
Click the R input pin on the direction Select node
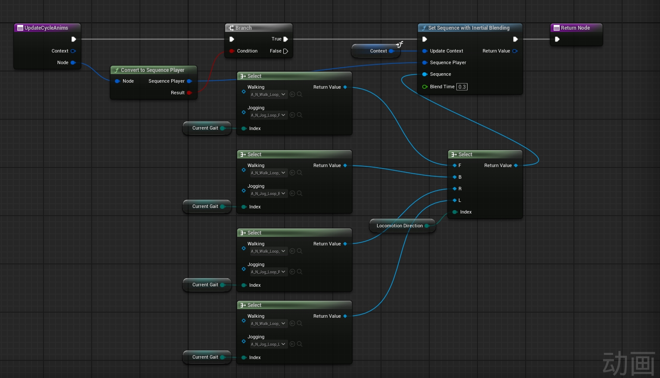(455, 189)
